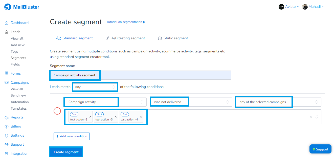The width and height of the screenshot is (335, 157).
Task: Remove the test action -3 campaign tag
Action: click(116, 117)
